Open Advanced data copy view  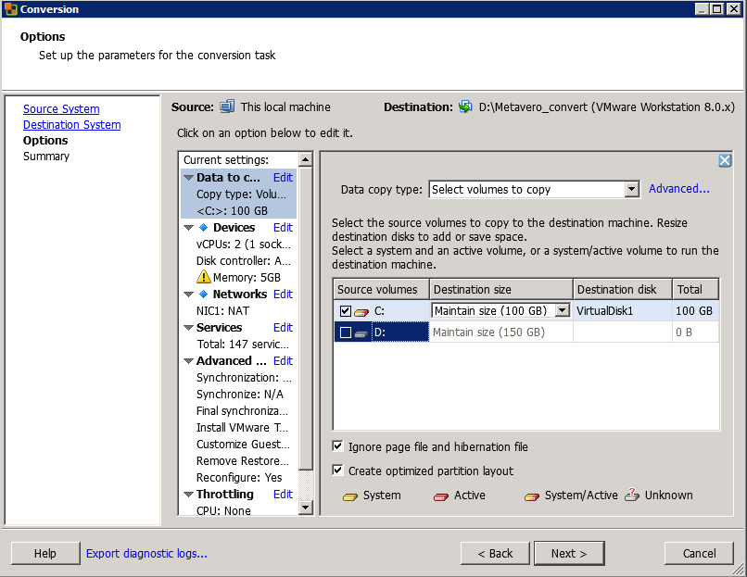point(678,189)
